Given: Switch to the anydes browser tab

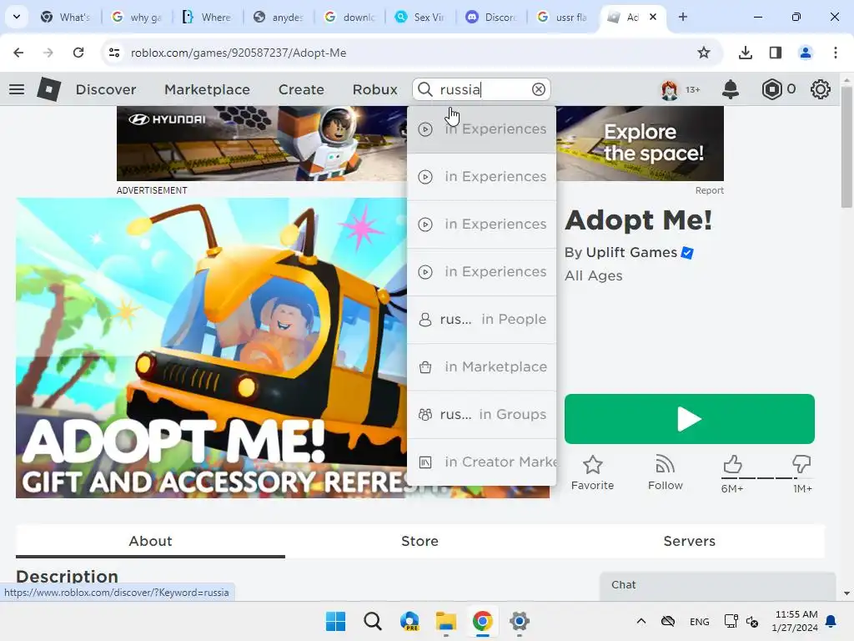Looking at the screenshot, I should pyautogui.click(x=279, y=17).
